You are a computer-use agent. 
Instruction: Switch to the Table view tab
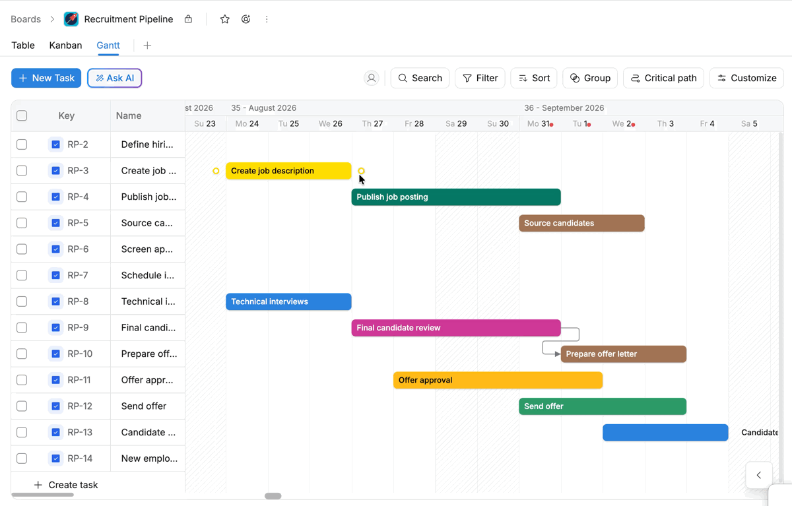tap(23, 46)
